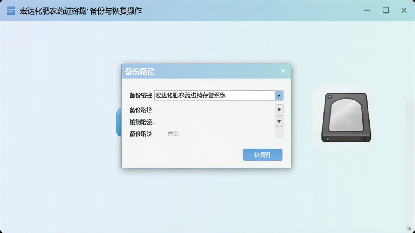Click the right arrow button beside 备份路径
The image size is (415, 233).
279,110
